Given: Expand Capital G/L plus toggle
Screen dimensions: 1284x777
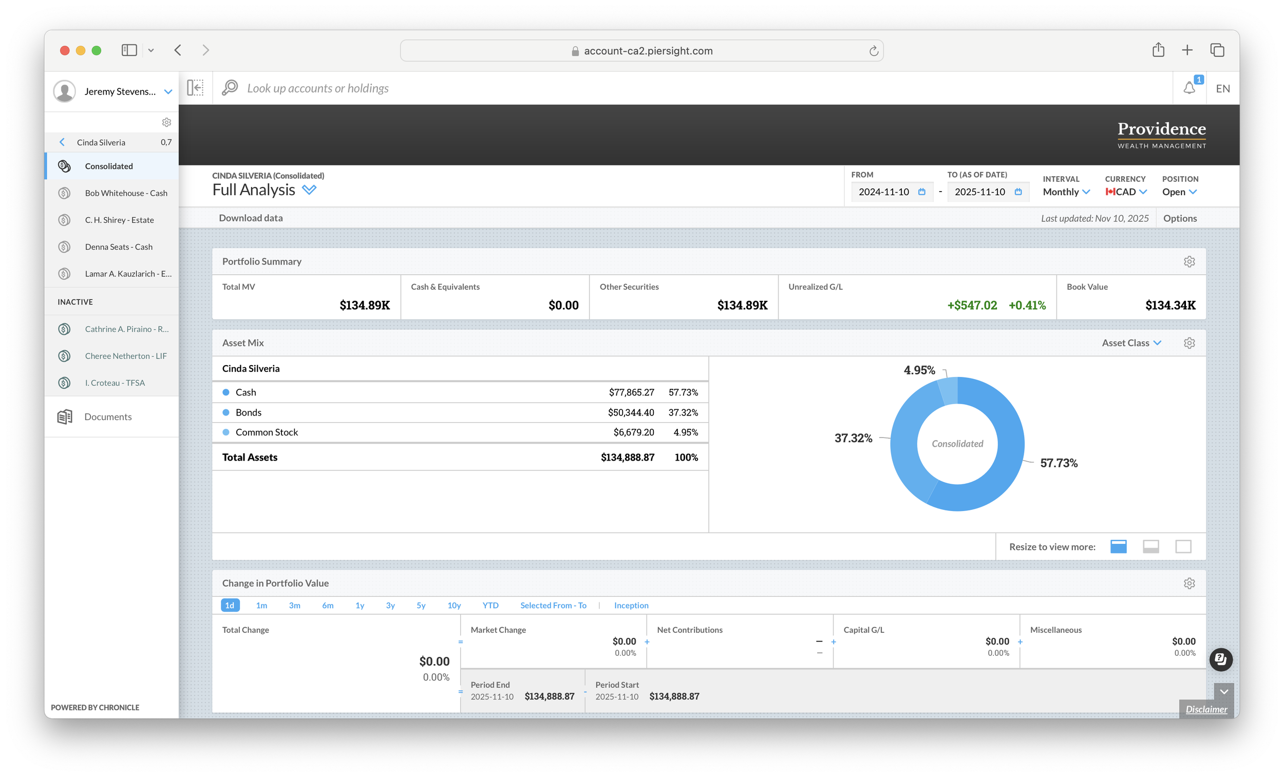Looking at the screenshot, I should pyautogui.click(x=1020, y=641).
